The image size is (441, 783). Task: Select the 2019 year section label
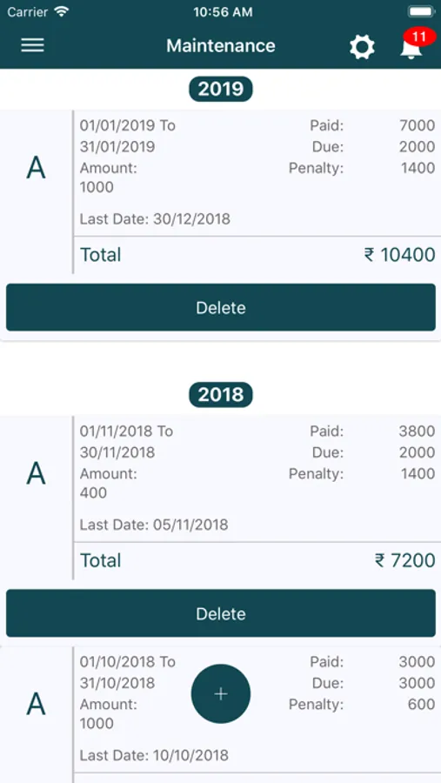click(x=221, y=89)
